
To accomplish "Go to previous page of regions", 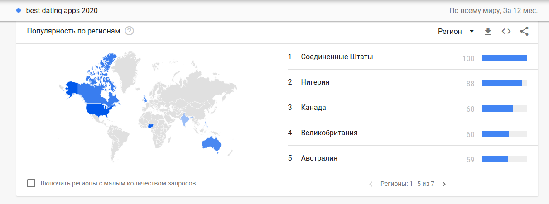I will (371, 184).
